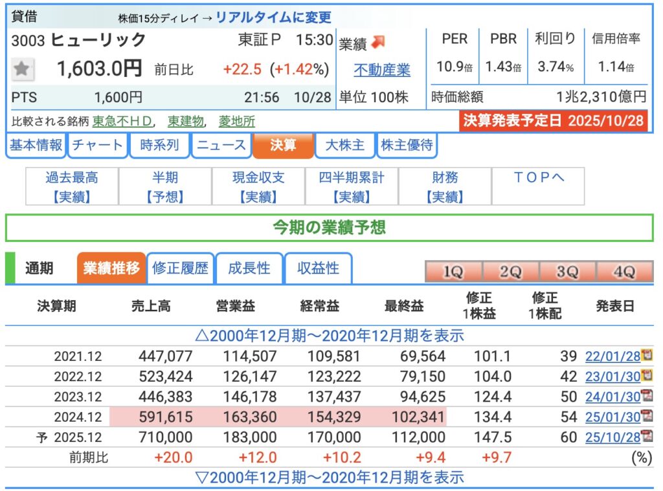This screenshot has height=491, width=663.
Task: Click the star favorite icon beside the stock price
Action: pyautogui.click(x=23, y=69)
